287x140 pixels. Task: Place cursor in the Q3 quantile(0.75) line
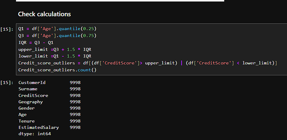click(x=57, y=36)
